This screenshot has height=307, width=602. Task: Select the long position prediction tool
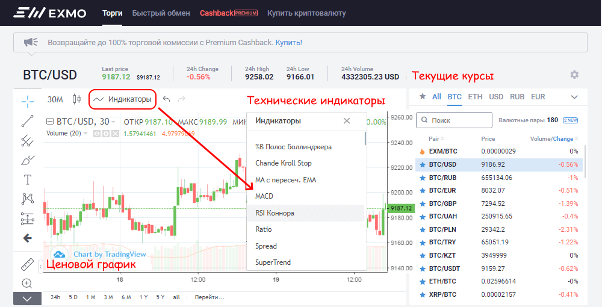tap(27, 219)
